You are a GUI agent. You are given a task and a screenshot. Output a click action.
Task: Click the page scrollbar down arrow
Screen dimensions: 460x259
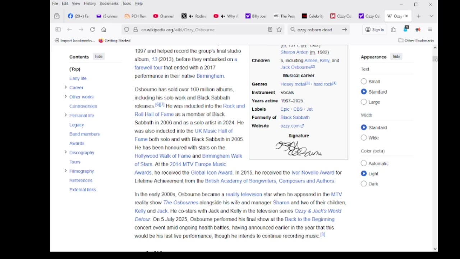point(435,249)
